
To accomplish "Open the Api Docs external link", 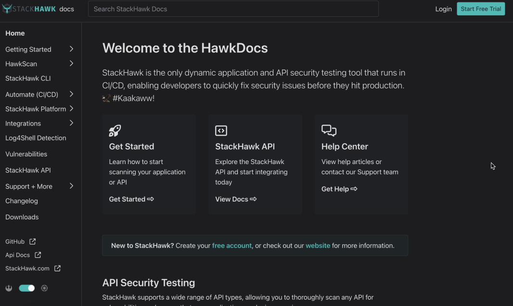I will tap(17, 255).
